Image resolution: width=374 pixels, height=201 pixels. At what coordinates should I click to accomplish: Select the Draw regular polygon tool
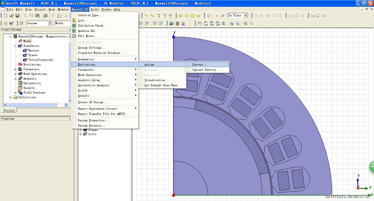192,16
